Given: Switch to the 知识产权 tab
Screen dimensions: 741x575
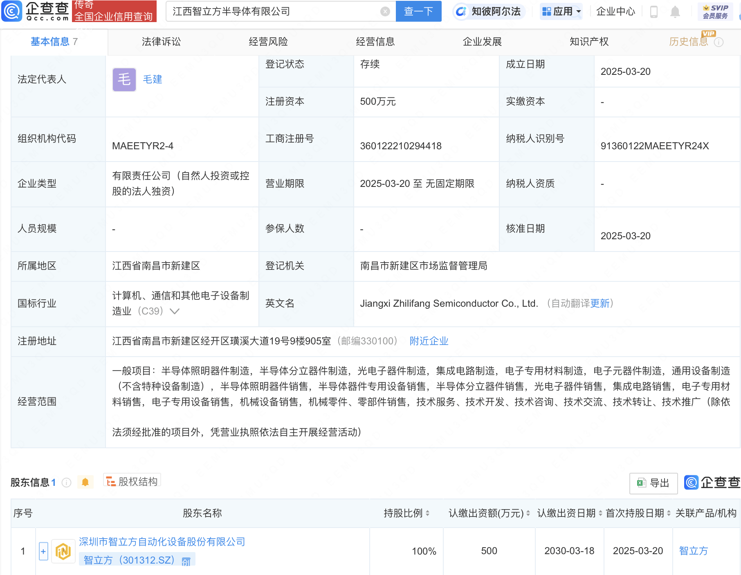Looking at the screenshot, I should (589, 42).
